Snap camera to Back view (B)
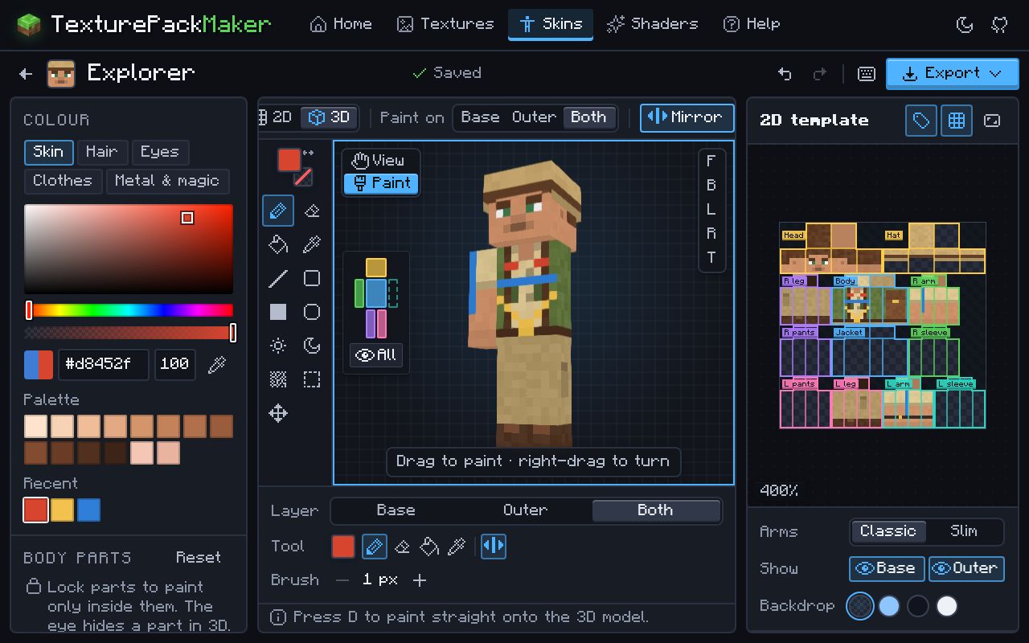This screenshot has height=643, width=1029. click(x=711, y=185)
